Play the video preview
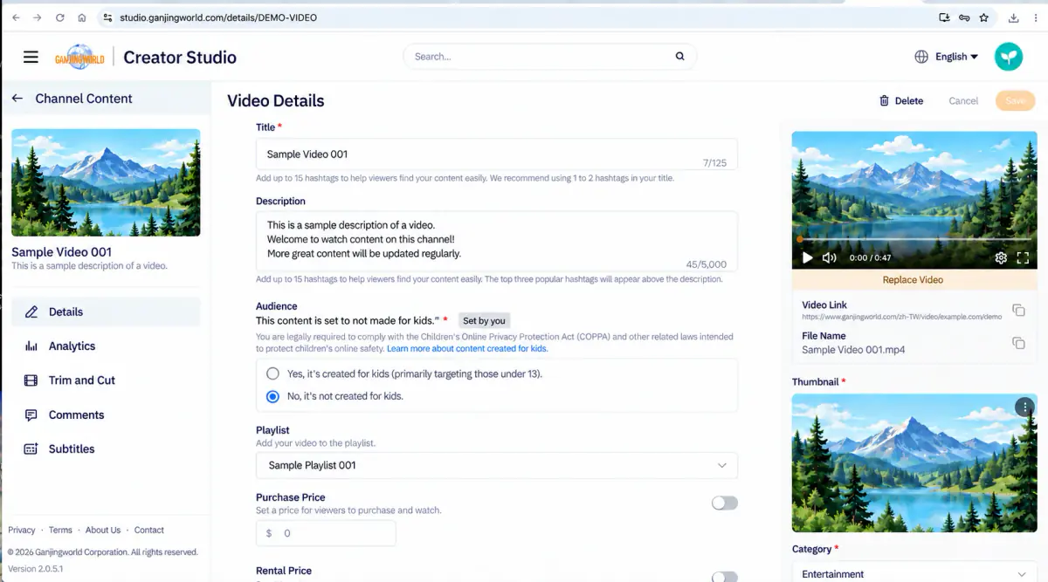Screen dimensions: 1048x582 807,257
